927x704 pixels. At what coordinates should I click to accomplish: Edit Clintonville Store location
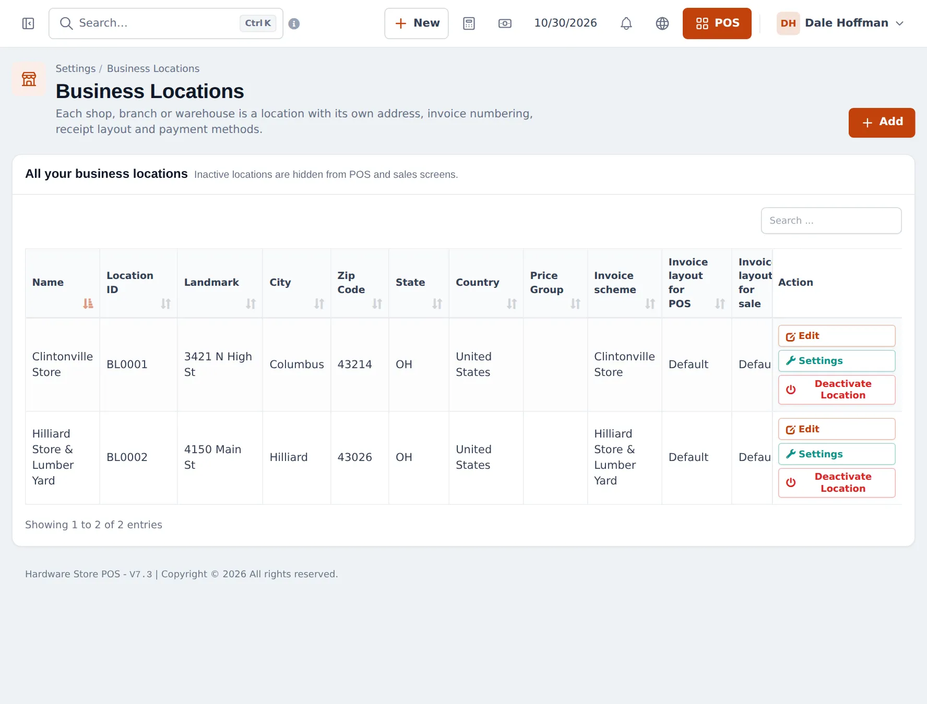[836, 336]
